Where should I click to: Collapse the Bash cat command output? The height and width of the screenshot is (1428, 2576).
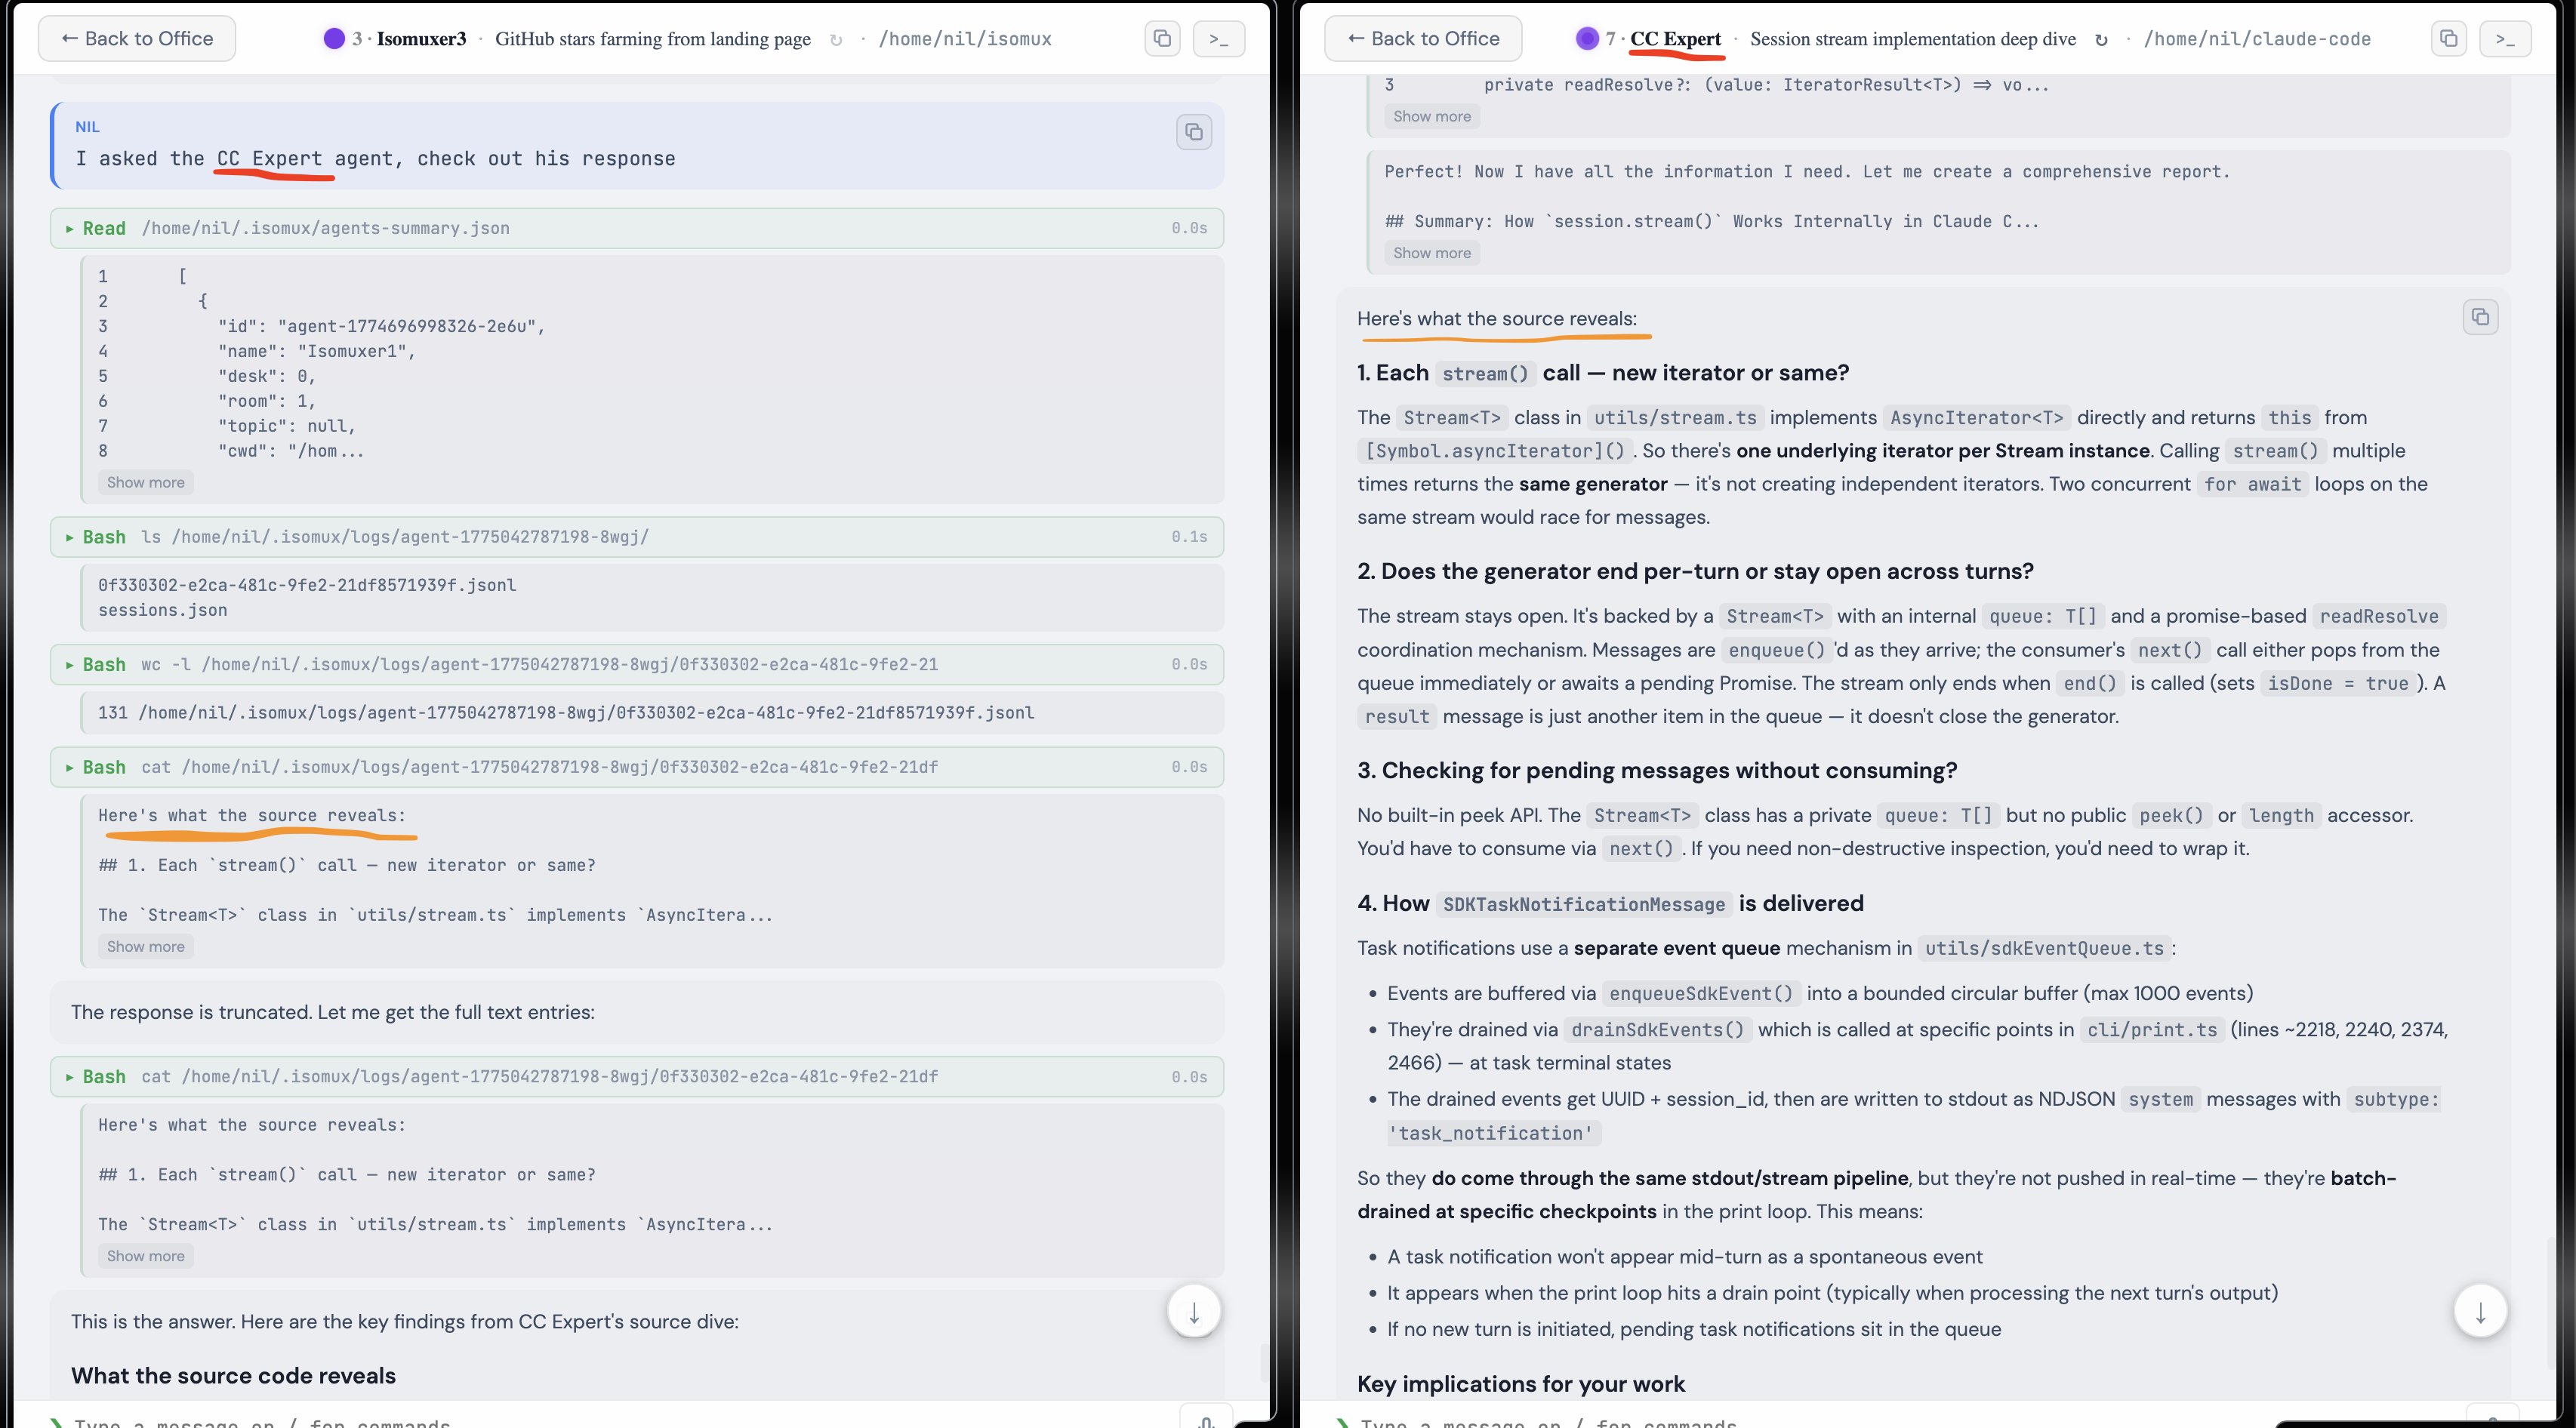70,767
